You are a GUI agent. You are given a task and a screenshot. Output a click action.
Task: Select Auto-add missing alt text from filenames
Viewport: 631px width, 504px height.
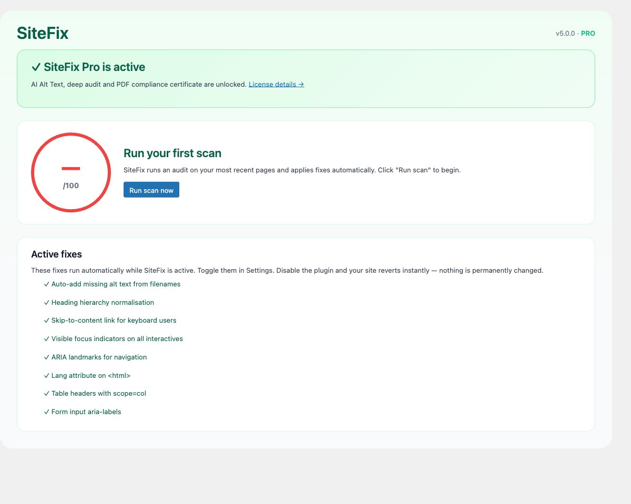112,284
